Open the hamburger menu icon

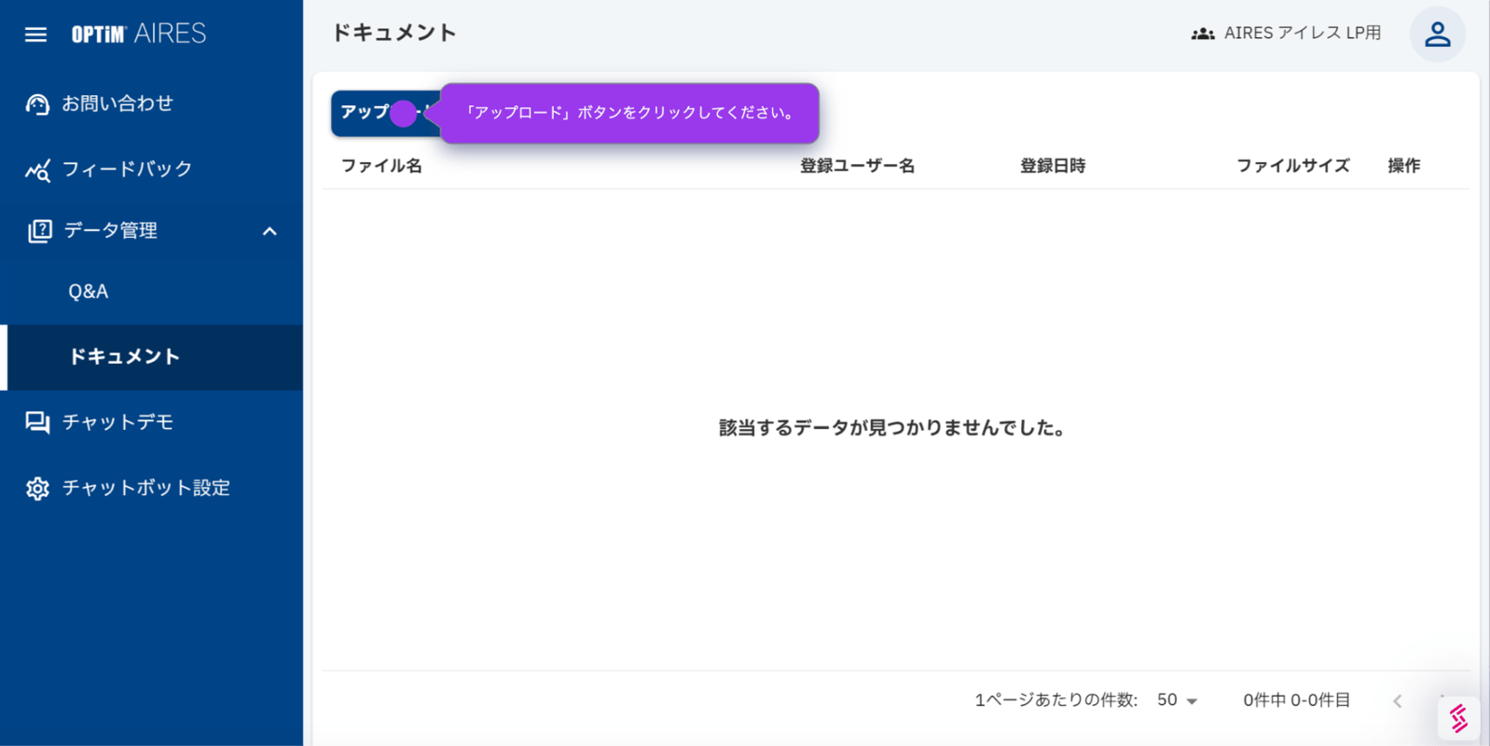pos(35,35)
